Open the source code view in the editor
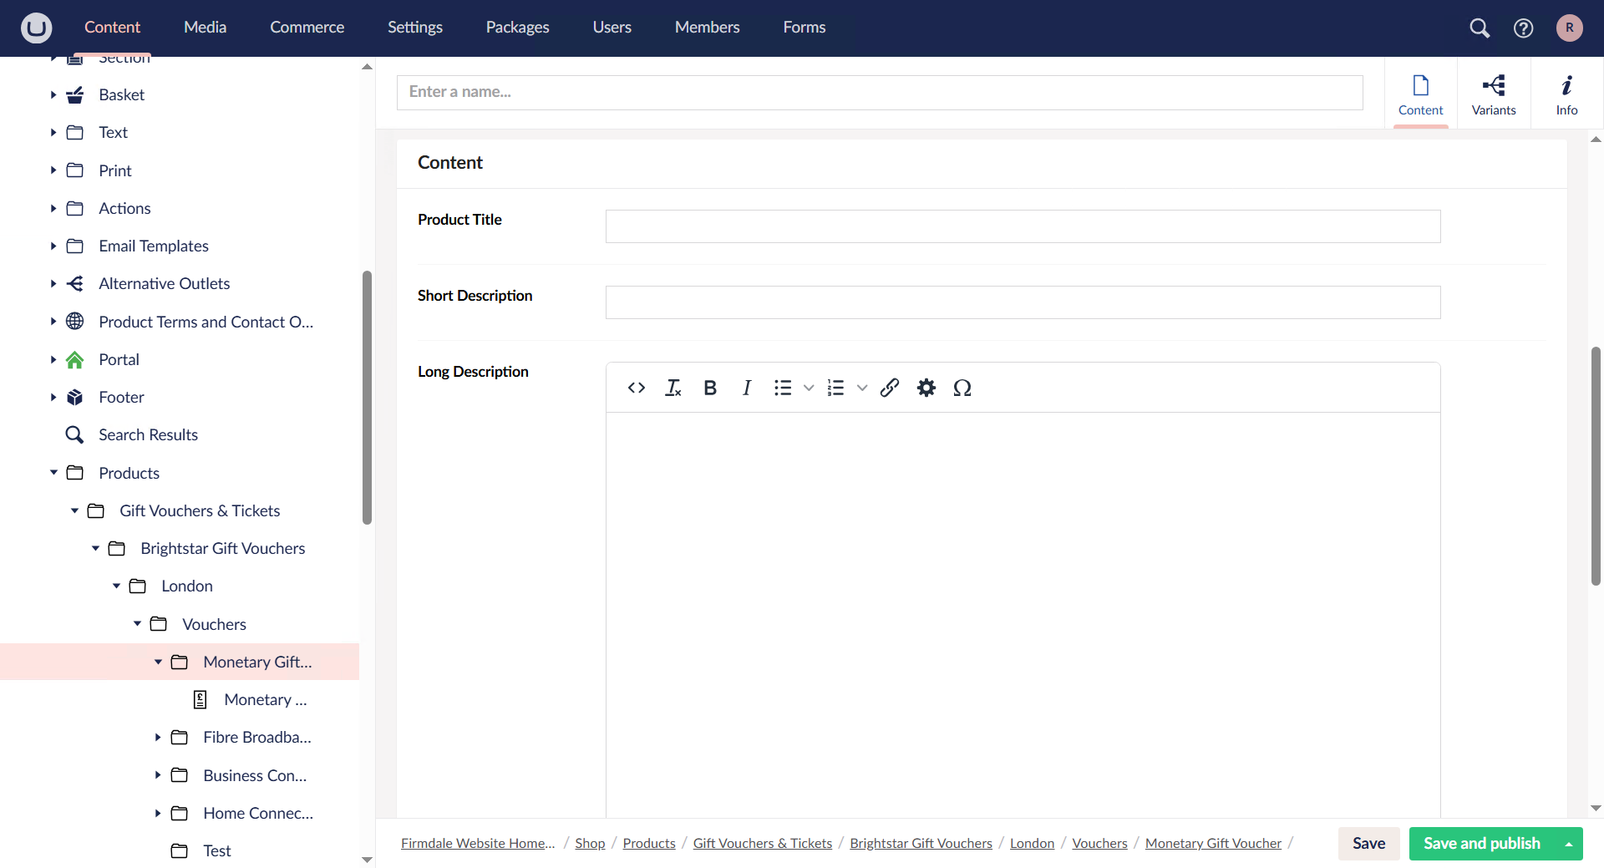 (x=636, y=388)
